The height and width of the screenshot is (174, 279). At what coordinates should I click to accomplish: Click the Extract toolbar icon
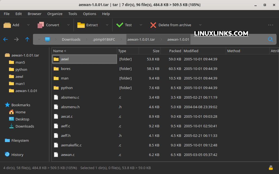[x=81, y=25]
